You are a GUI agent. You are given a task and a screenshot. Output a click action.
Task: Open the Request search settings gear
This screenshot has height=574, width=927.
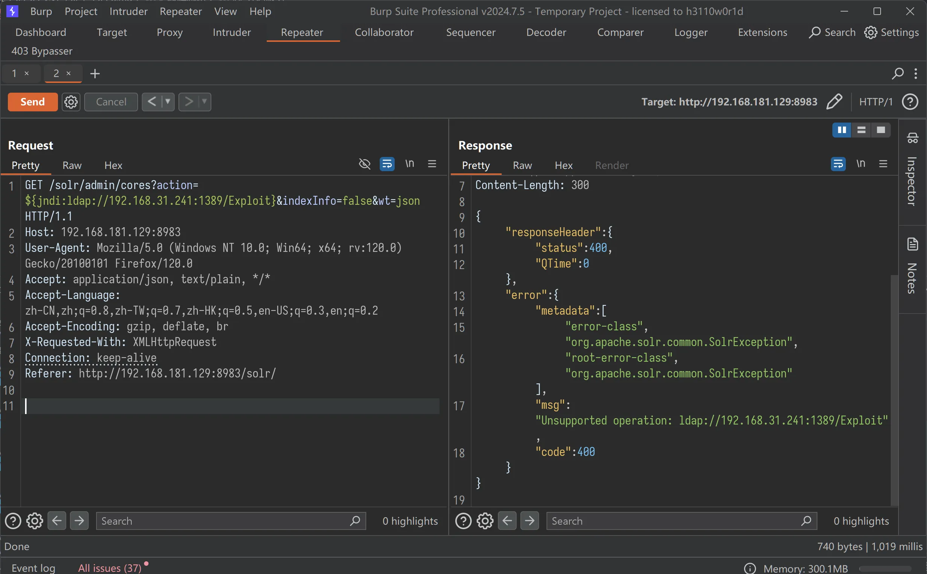[34, 521]
